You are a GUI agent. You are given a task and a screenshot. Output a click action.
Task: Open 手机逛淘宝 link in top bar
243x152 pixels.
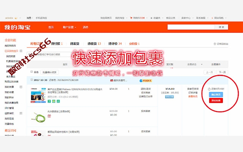coord(41,18)
